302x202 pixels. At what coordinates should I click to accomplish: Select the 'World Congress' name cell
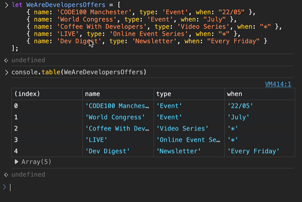[118, 117]
